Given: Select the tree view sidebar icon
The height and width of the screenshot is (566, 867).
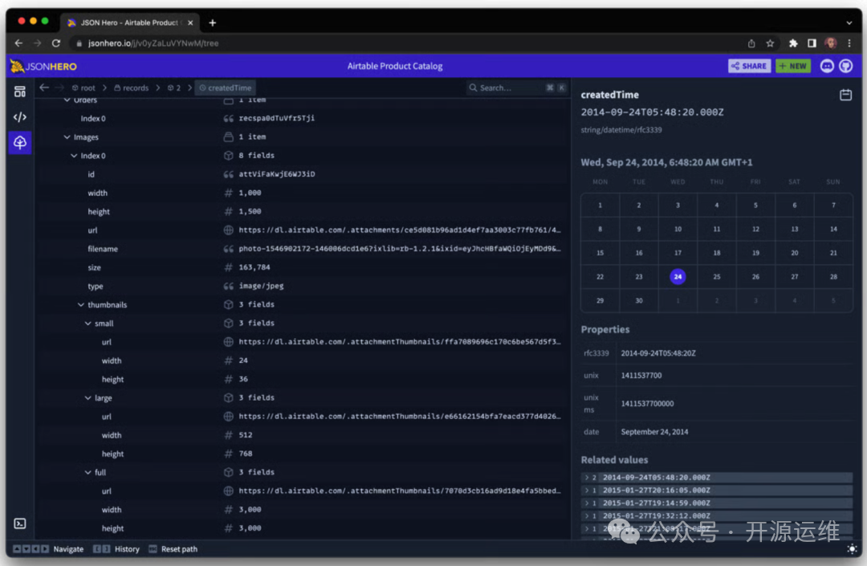Looking at the screenshot, I should pos(20,143).
